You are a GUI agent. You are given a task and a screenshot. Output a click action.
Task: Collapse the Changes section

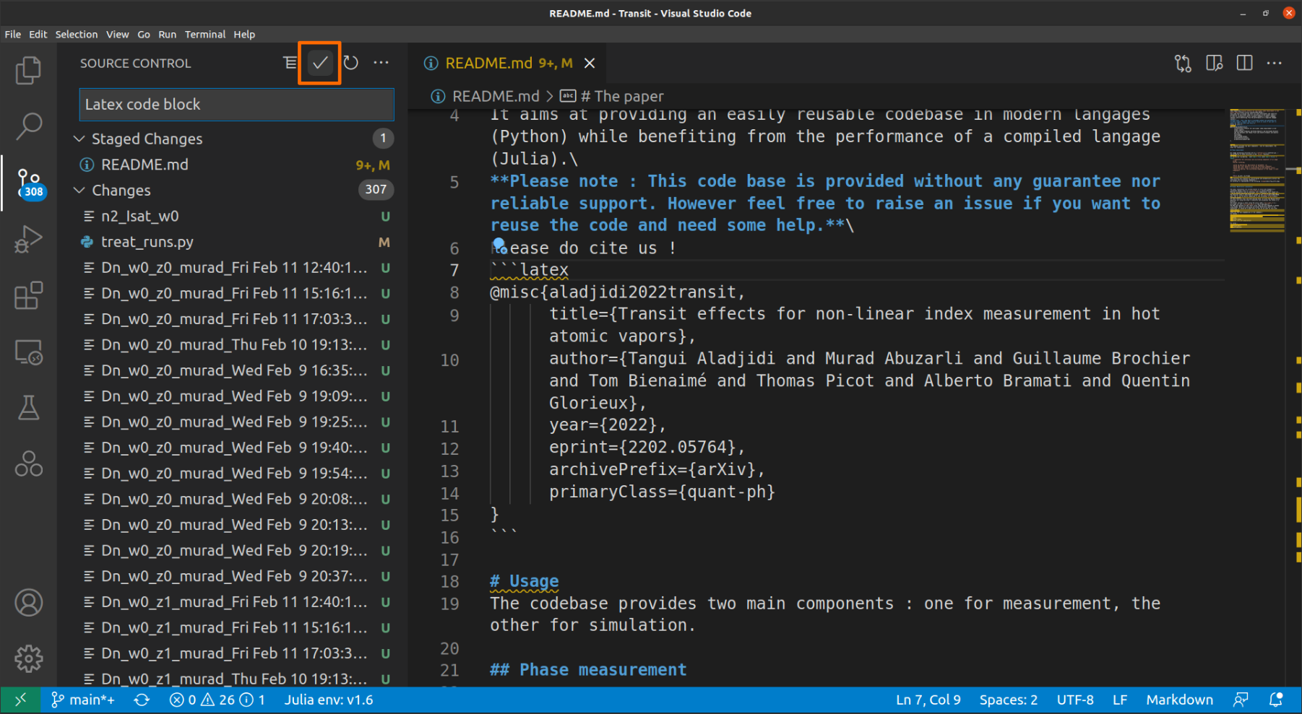click(x=79, y=191)
